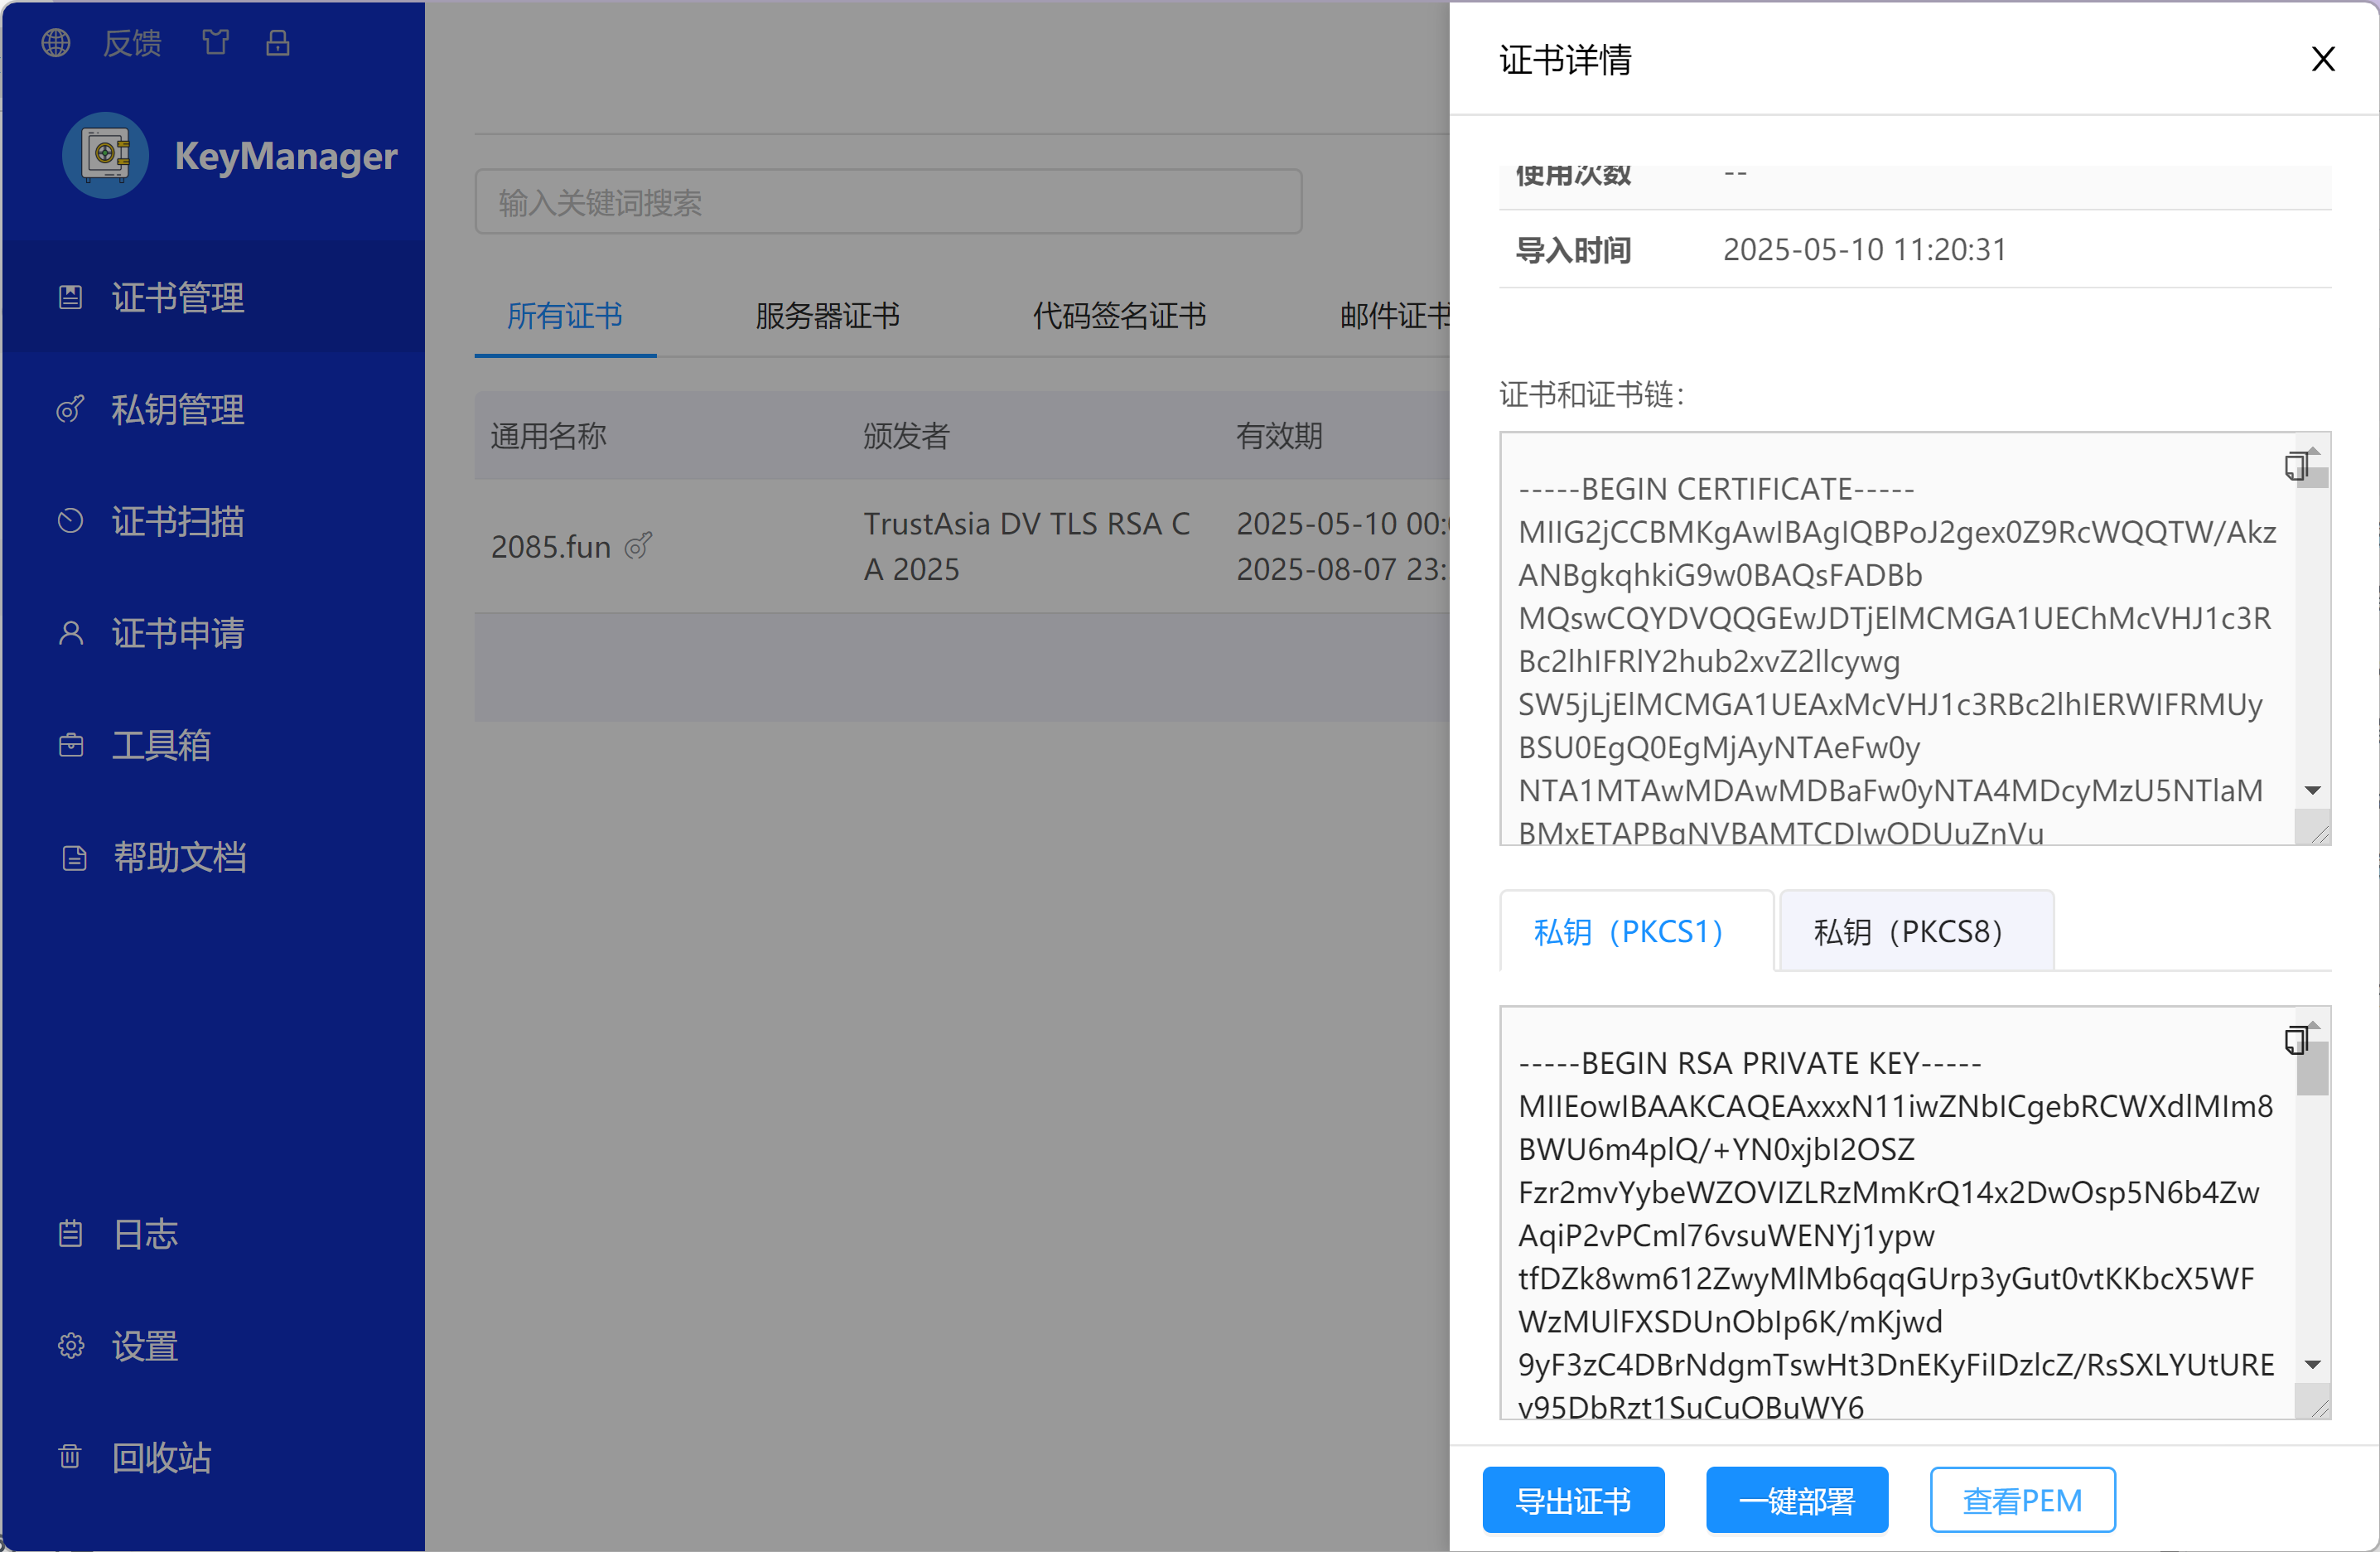The image size is (2380, 1552).
Task: Click the keyword search input field
Action: [887, 203]
